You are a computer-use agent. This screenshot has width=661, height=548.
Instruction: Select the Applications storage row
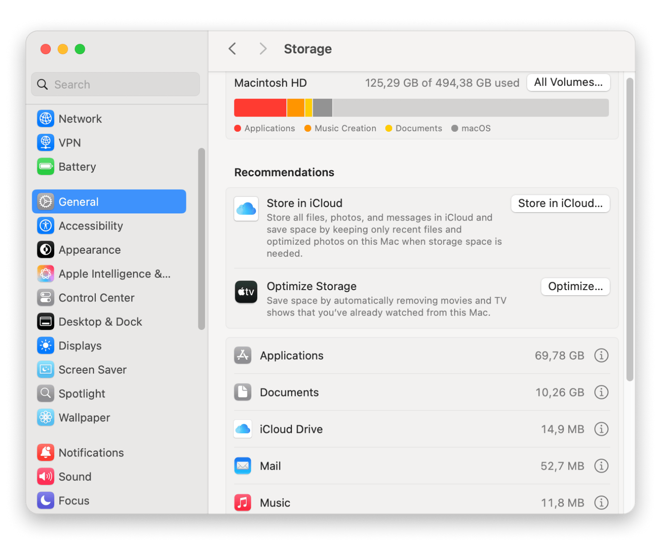381,355
